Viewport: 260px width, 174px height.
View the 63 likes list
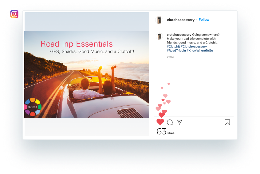click(165, 132)
